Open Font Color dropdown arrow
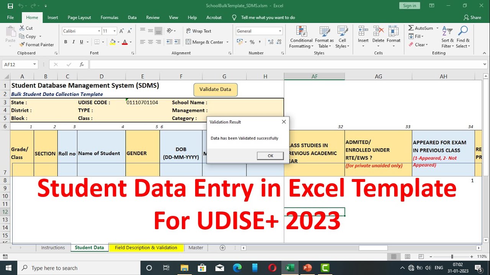 coord(131,42)
